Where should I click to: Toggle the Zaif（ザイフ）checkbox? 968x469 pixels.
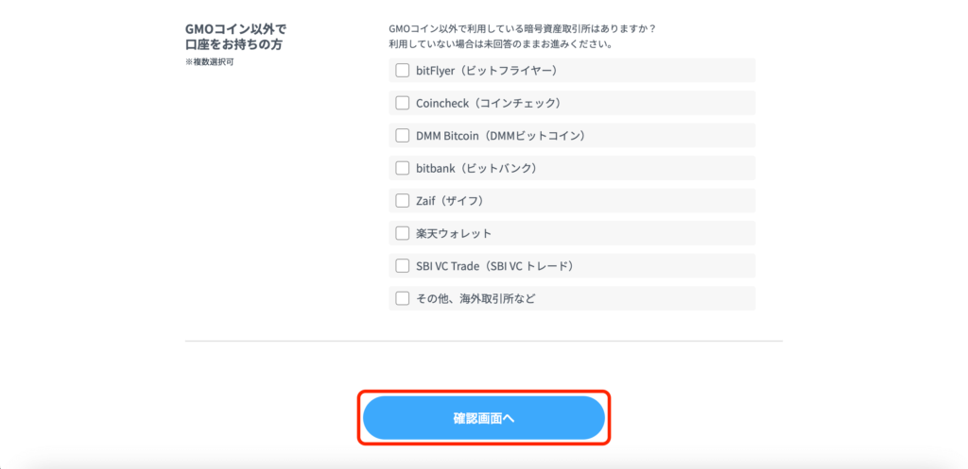(402, 200)
